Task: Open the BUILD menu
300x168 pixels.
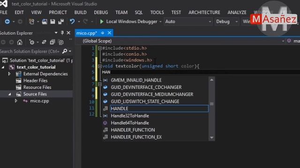Action: [80, 13]
